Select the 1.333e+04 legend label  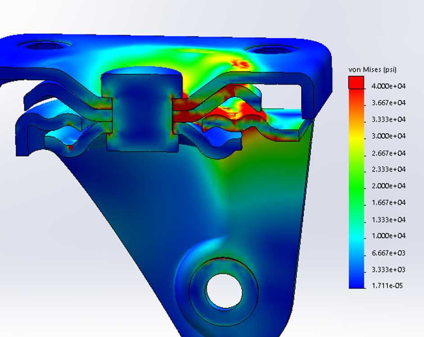pos(388,220)
